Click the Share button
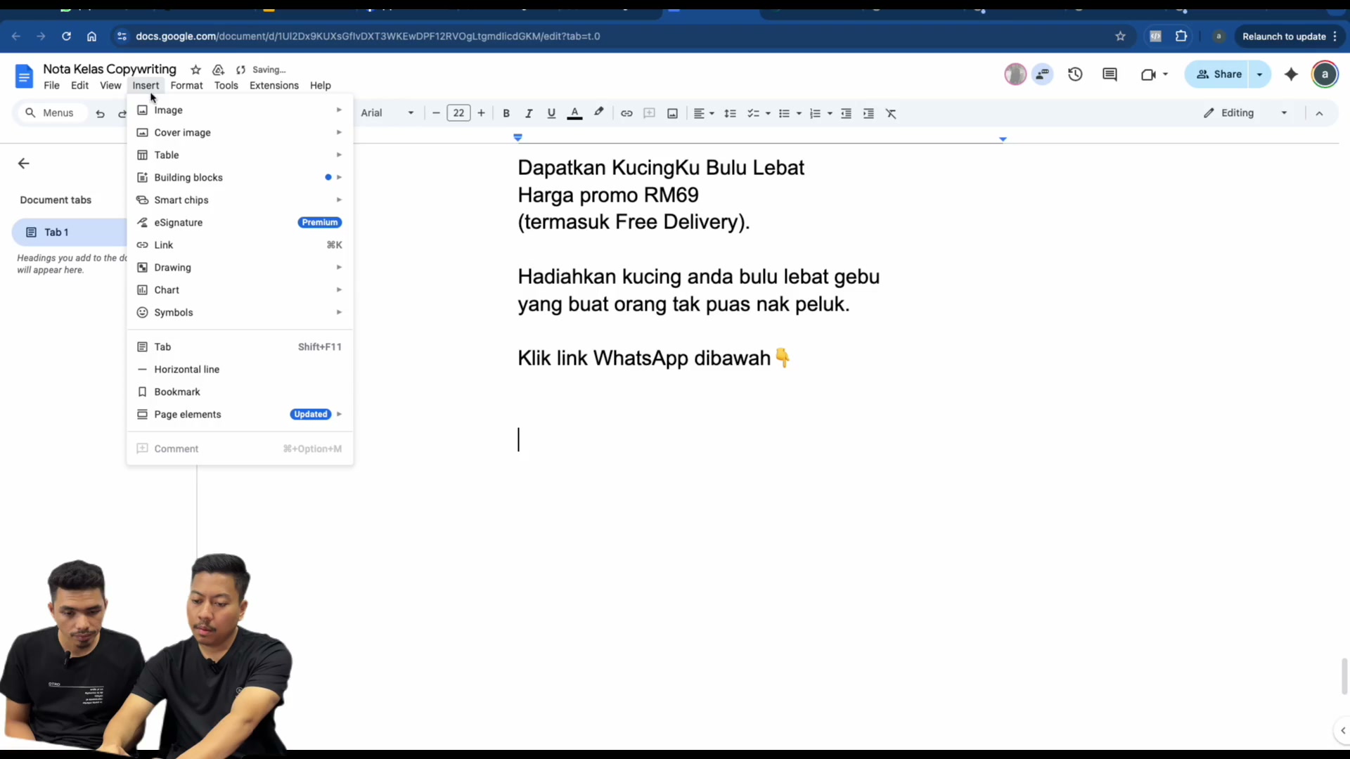The height and width of the screenshot is (759, 1350). point(1219,74)
